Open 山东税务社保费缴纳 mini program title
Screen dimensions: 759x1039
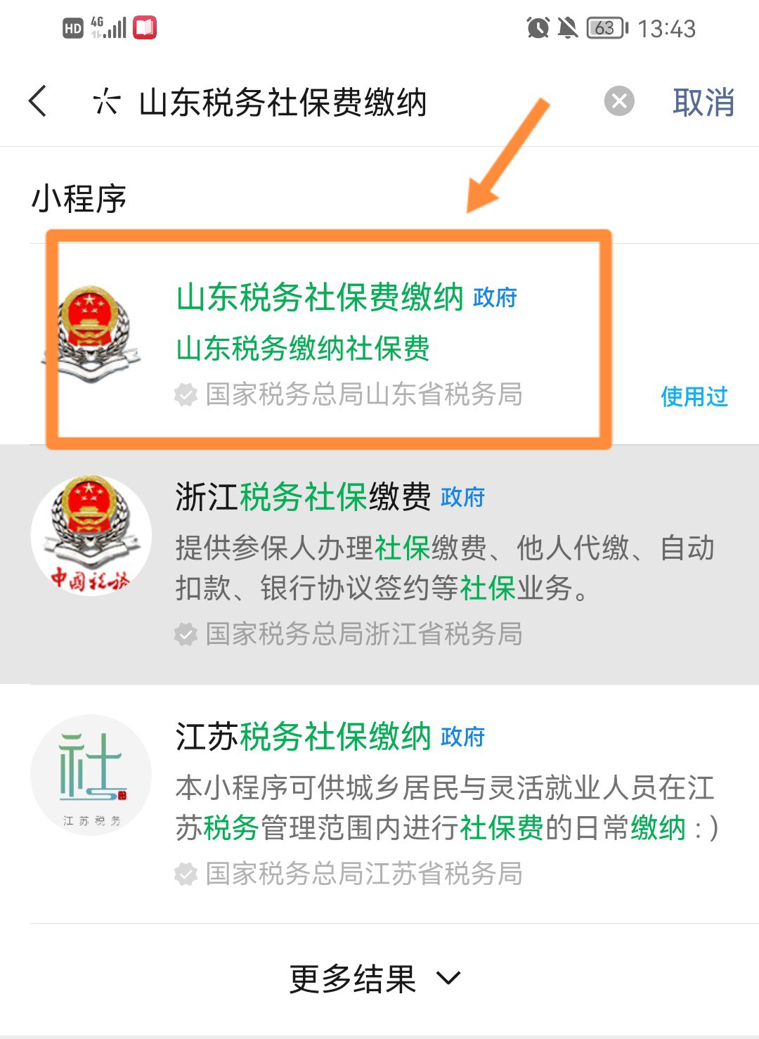(320, 297)
